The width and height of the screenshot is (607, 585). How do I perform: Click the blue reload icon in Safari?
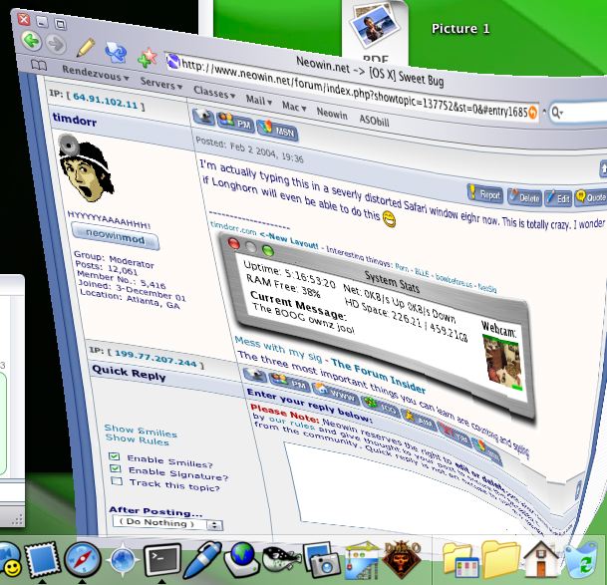[117, 53]
